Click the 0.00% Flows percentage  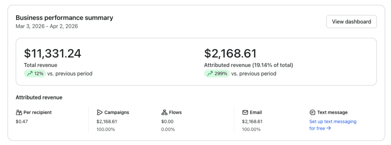[168, 129]
